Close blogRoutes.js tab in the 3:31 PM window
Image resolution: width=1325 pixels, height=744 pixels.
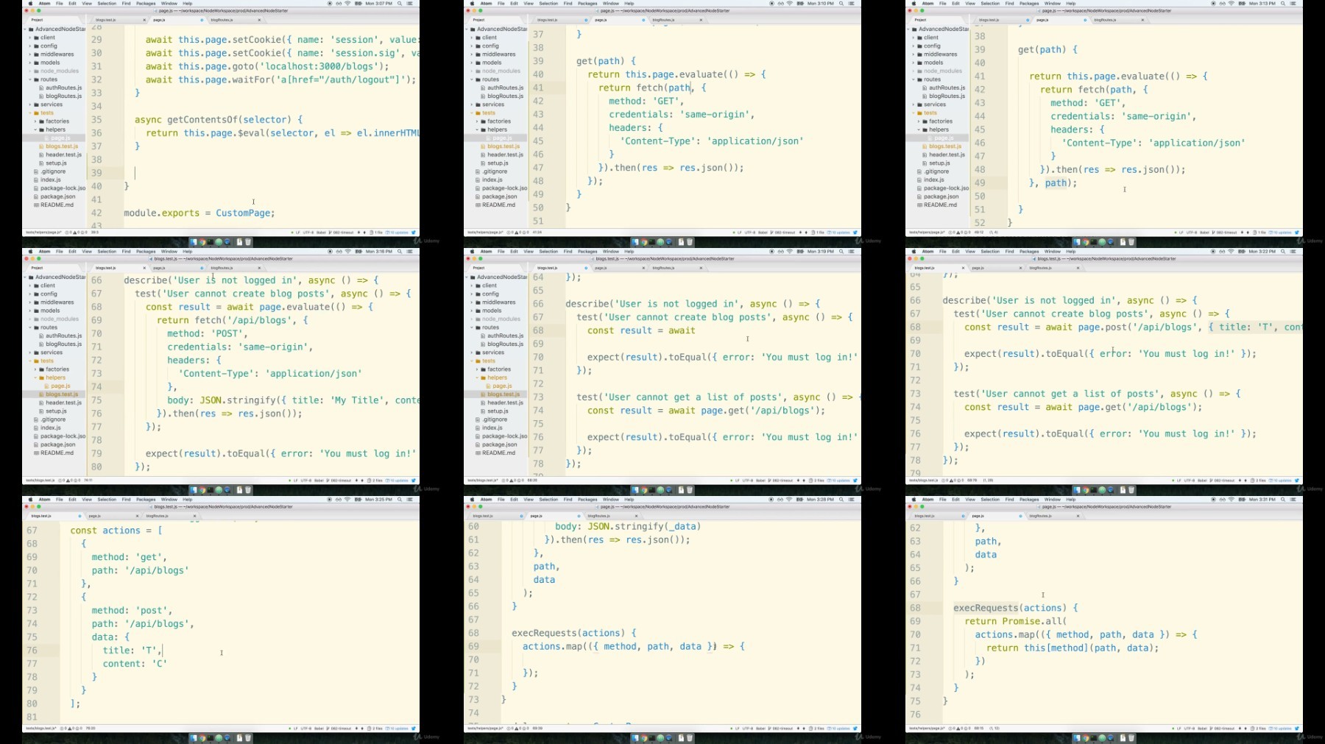(x=1078, y=516)
